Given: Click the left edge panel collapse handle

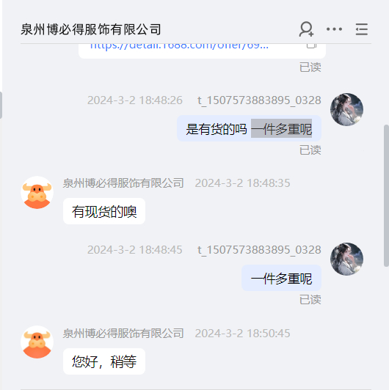Looking at the screenshot, I should [x=1, y=106].
